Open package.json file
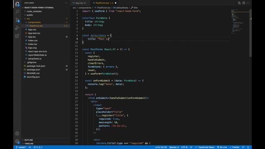This screenshot has height=149, width=265. click(x=33, y=70)
